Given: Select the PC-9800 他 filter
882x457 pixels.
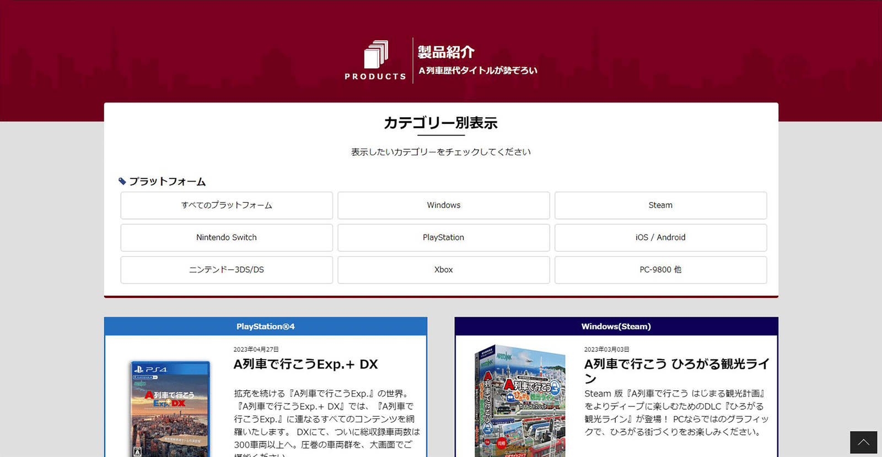Looking at the screenshot, I should click(660, 270).
